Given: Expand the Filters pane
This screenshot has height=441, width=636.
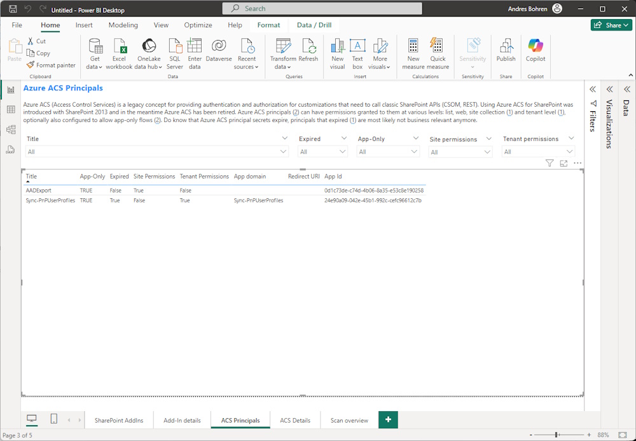Looking at the screenshot, I should [593, 89].
